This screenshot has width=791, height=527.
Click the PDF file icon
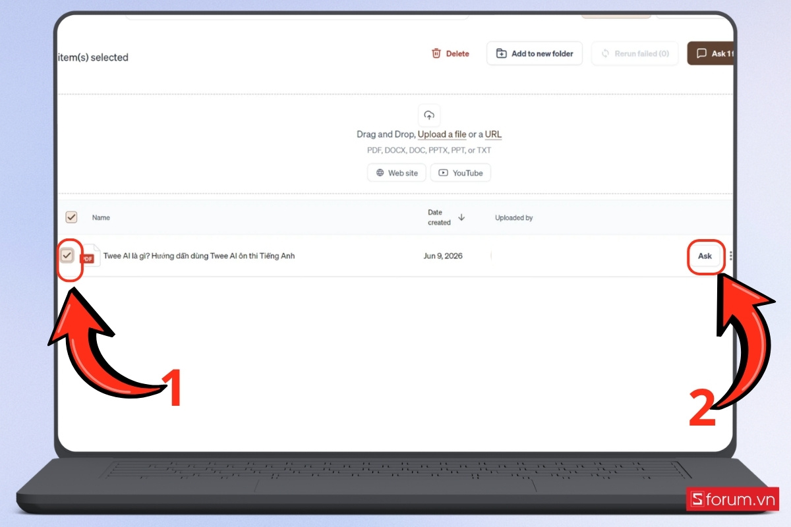(x=90, y=256)
